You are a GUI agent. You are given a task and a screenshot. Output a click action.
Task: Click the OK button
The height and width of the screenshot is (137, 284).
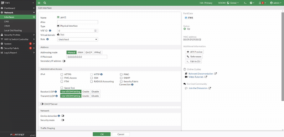(x=102, y=134)
